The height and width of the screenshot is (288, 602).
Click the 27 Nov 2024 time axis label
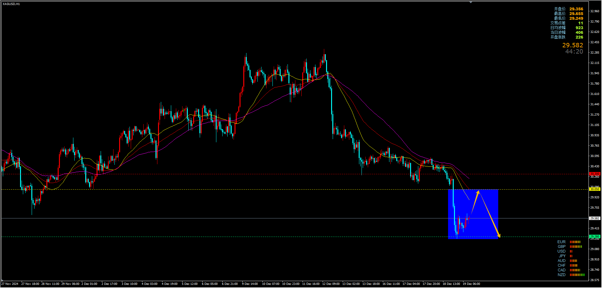click(10, 284)
